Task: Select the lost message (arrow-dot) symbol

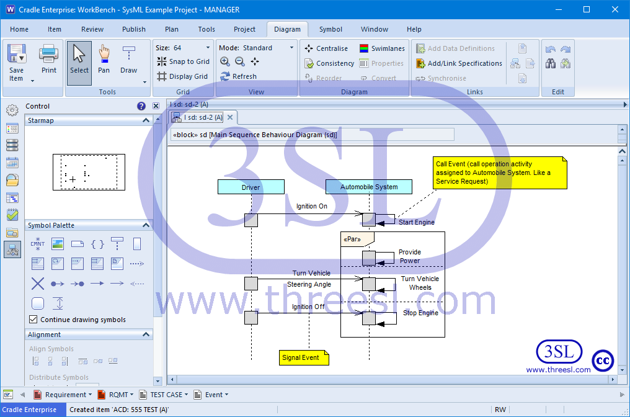Action: point(77,284)
